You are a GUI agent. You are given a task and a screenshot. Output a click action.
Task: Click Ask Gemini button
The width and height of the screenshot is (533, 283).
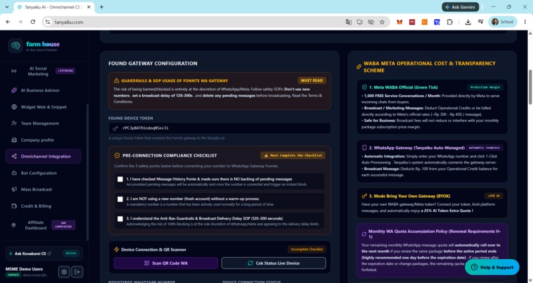coord(460,7)
